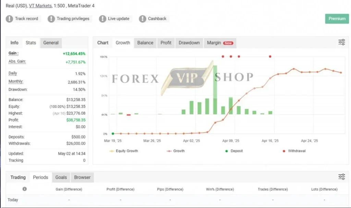Switch to the Stats tab
Viewport: 351px width, 208px height.
coord(31,43)
